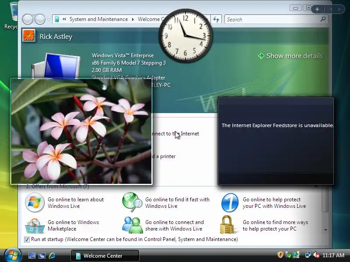The height and width of the screenshot is (262, 350).
Task: Click the search magnifier icon
Action: tap(323, 19)
